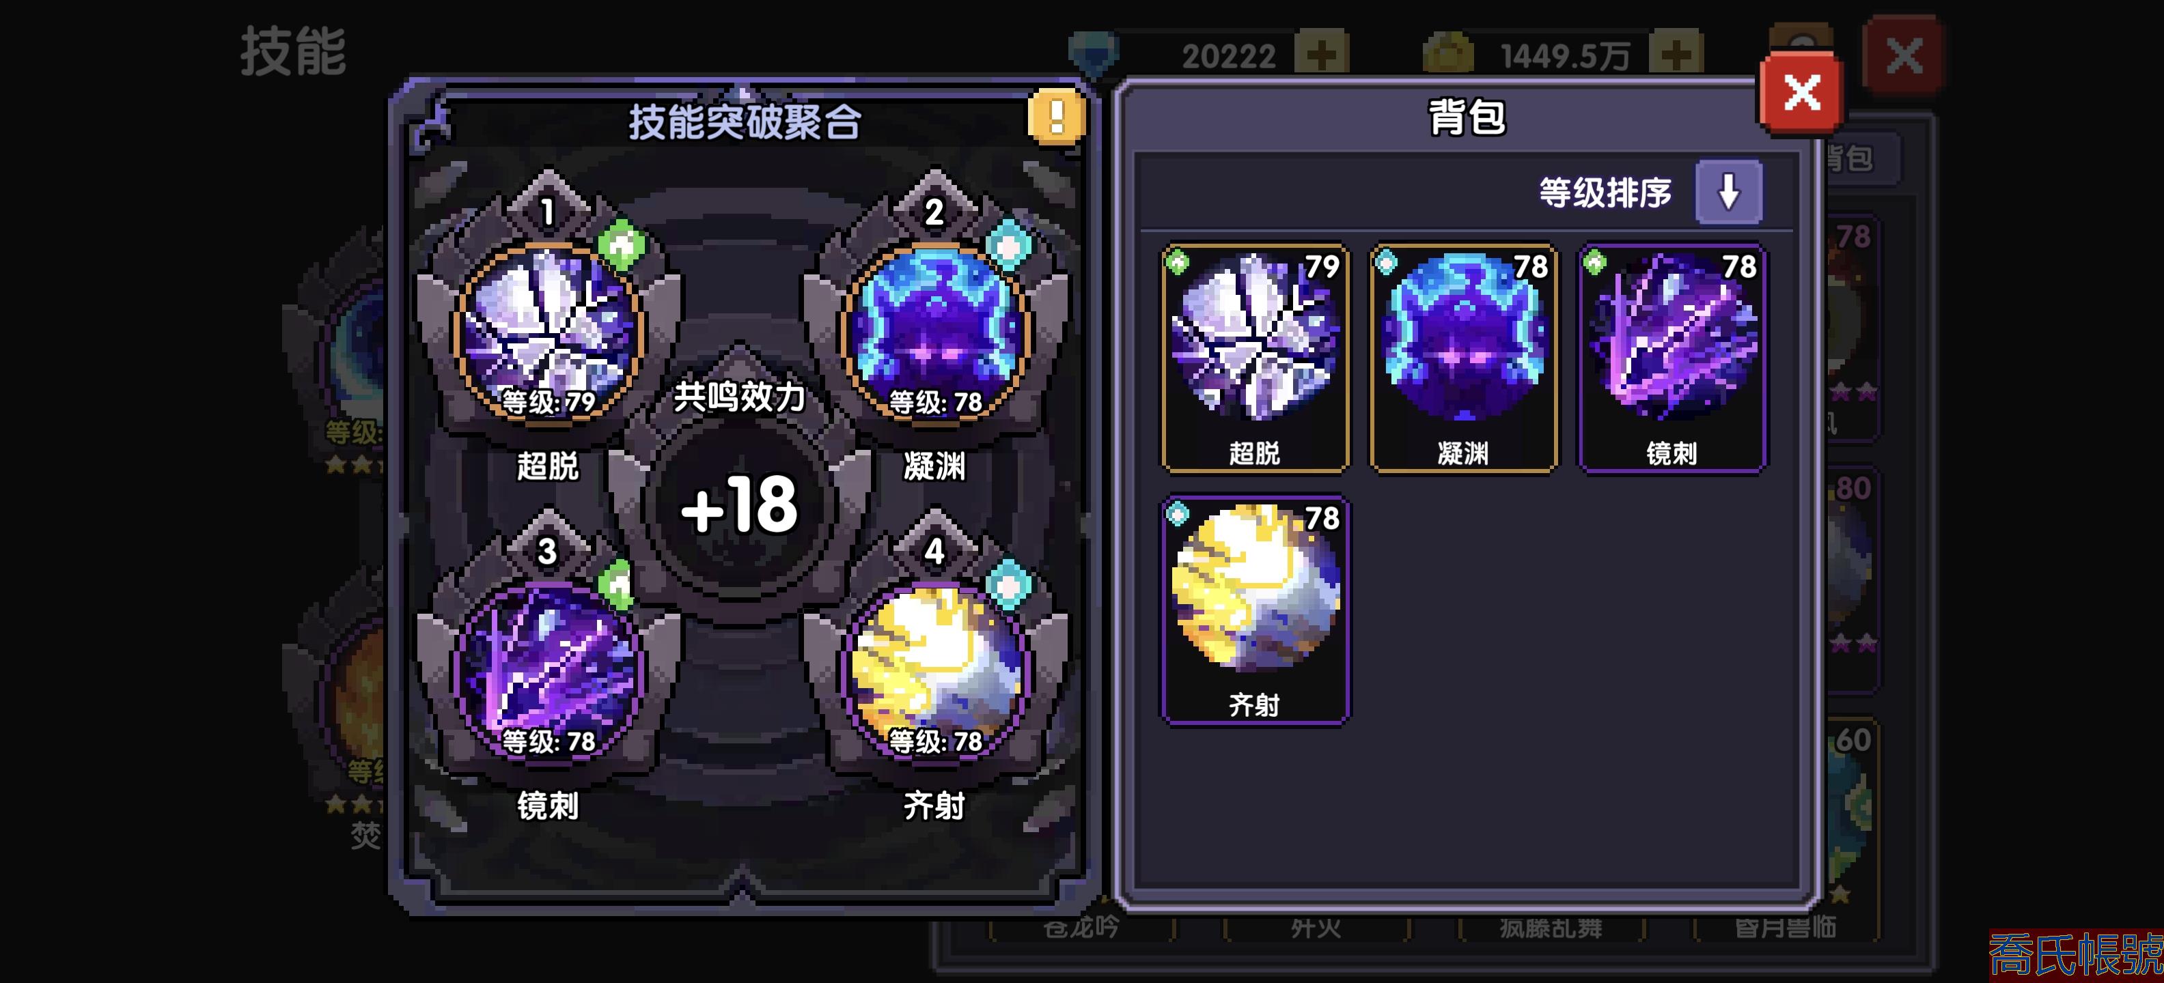The image size is (2164, 983).
Task: Pick 凝渊 level 78 card in backpack
Action: (1463, 358)
